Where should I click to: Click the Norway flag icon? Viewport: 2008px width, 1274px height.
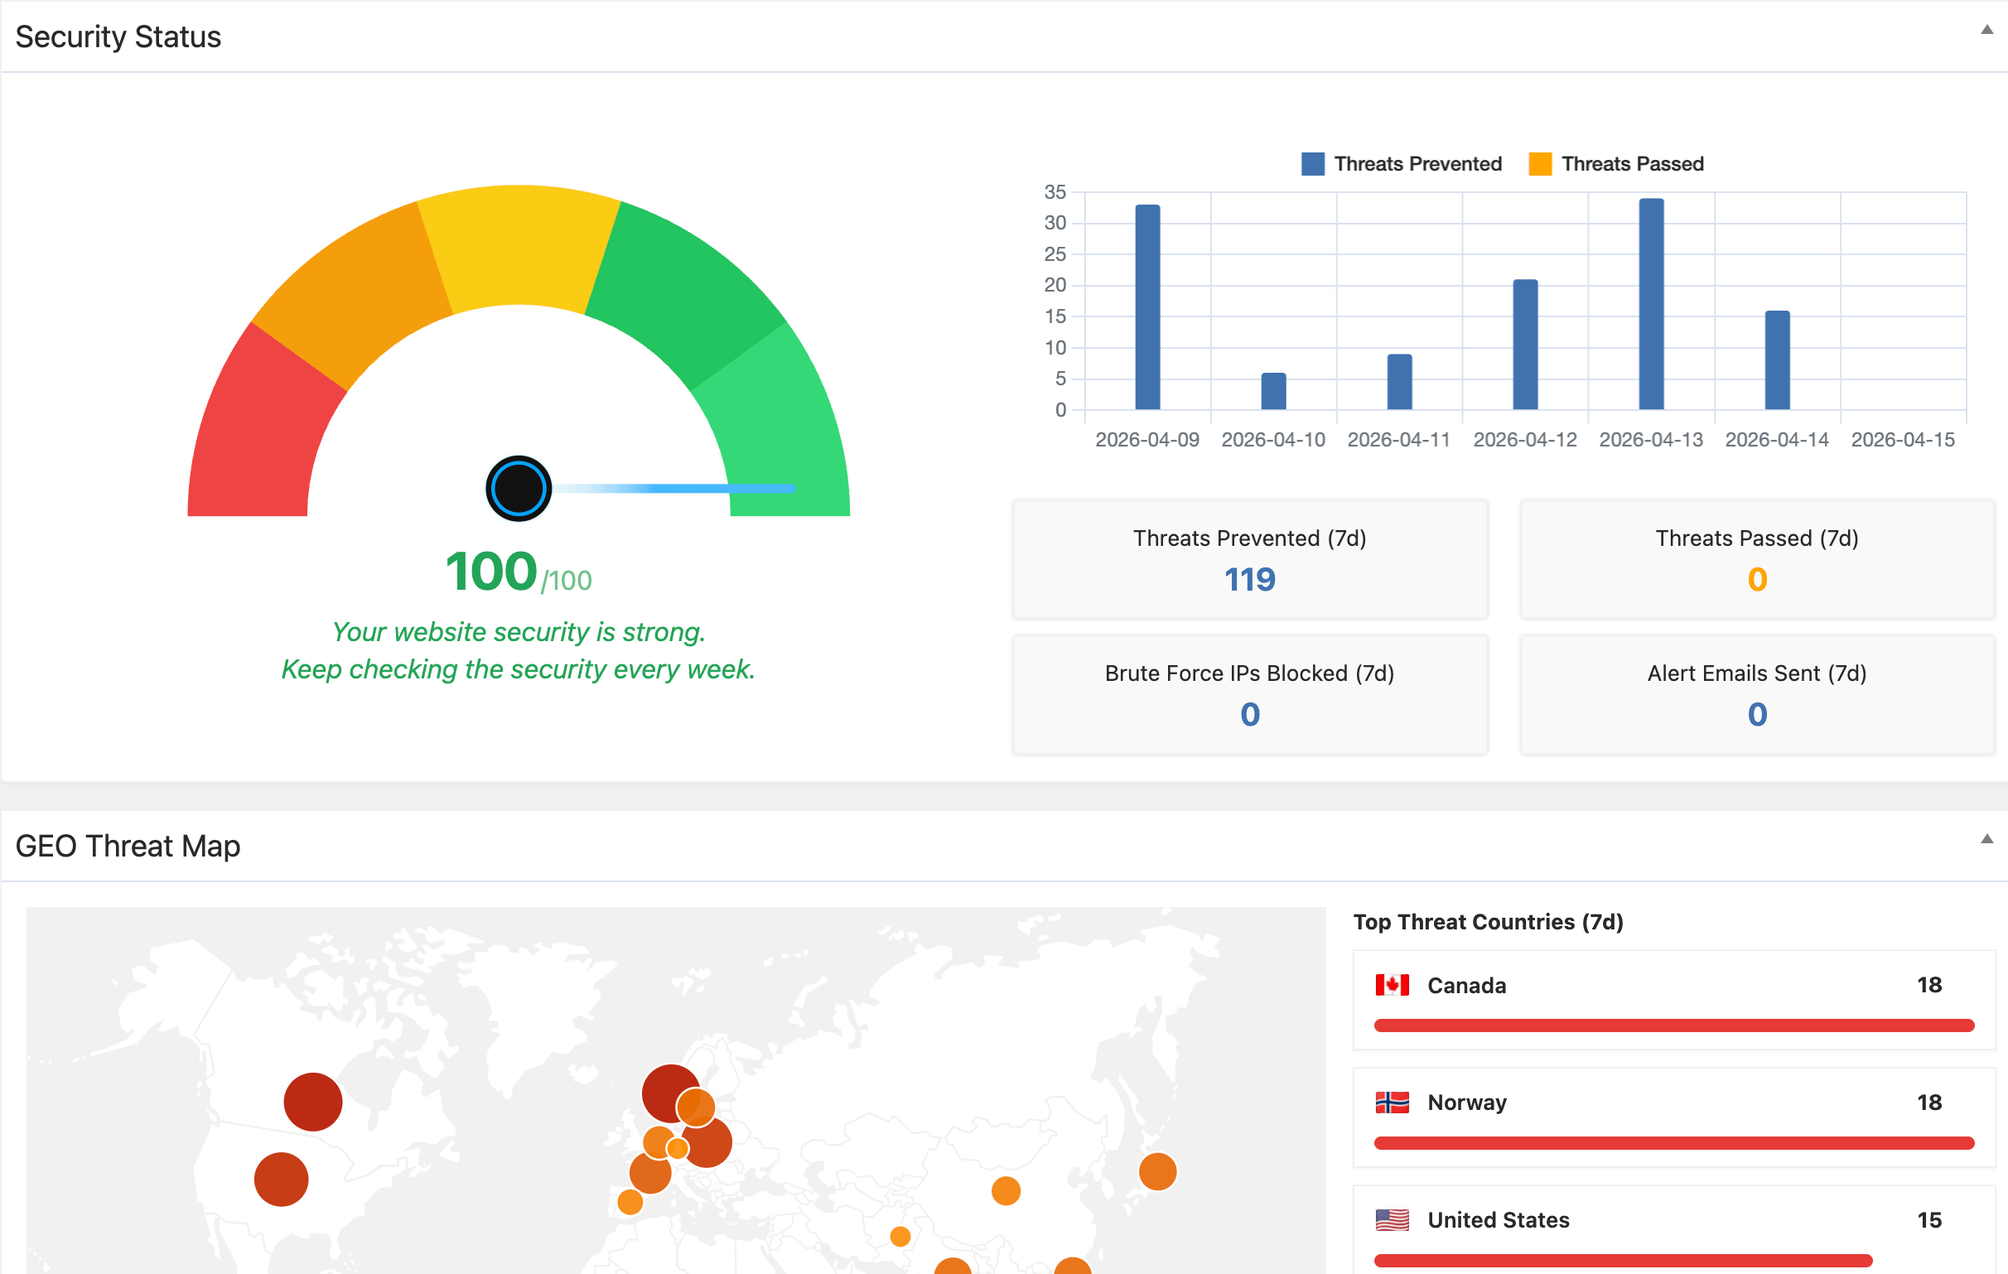1392,1103
